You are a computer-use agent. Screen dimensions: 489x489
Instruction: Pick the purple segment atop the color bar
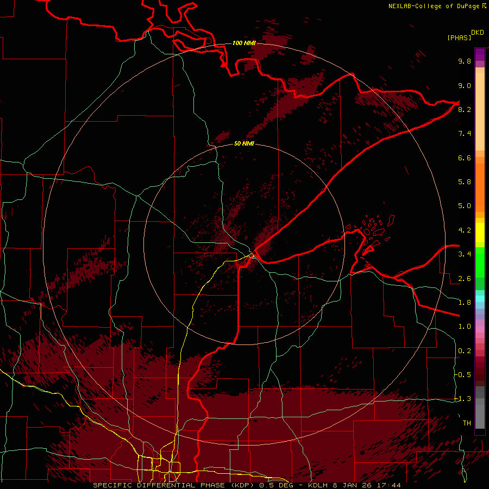click(480, 54)
